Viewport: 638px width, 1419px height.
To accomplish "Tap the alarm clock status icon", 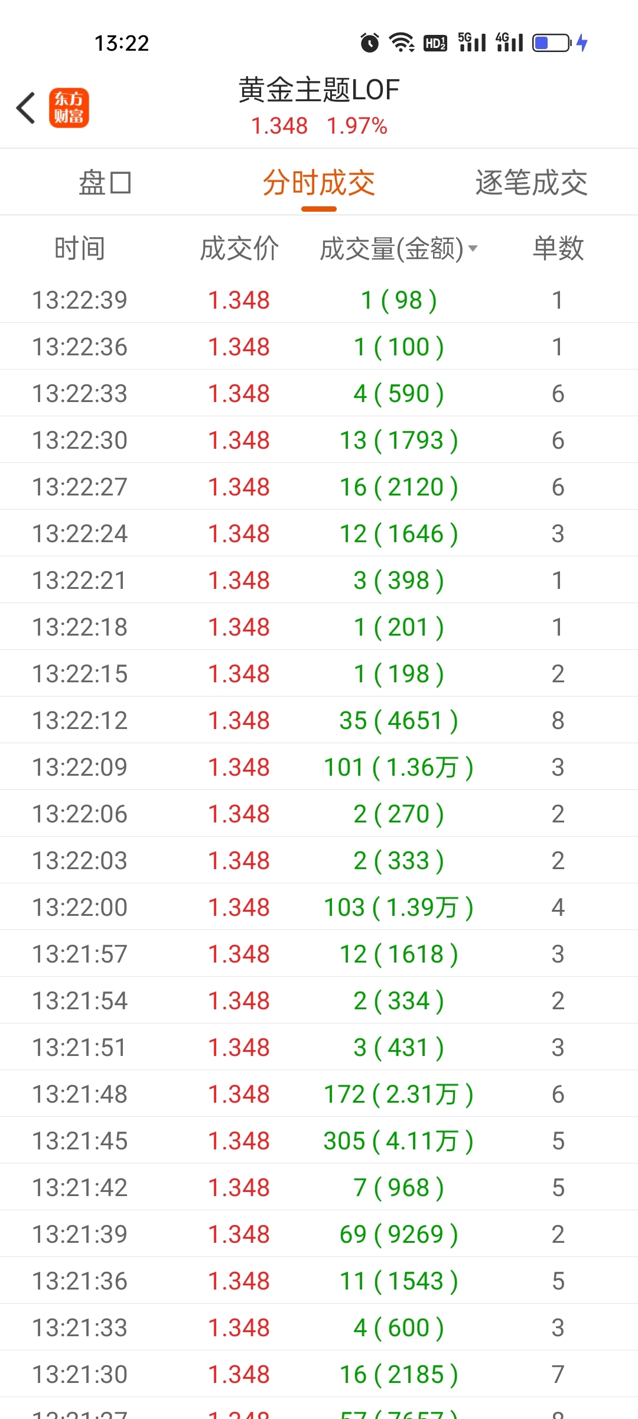I will tap(370, 43).
